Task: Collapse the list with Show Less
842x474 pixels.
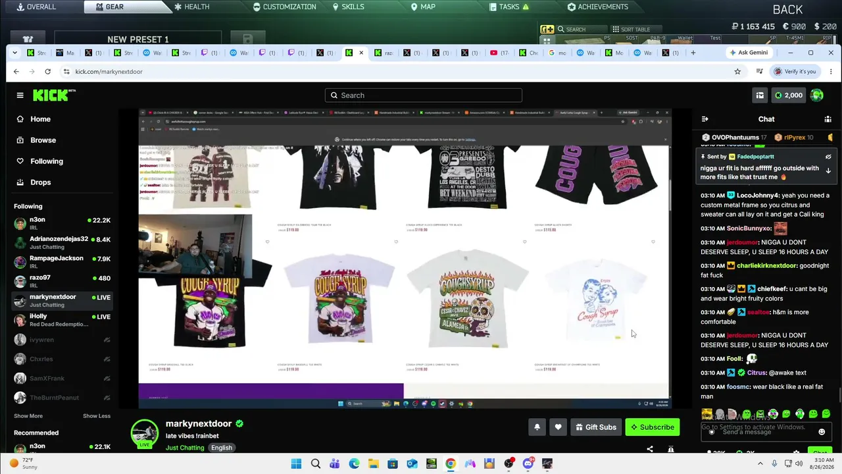Action: point(97,416)
